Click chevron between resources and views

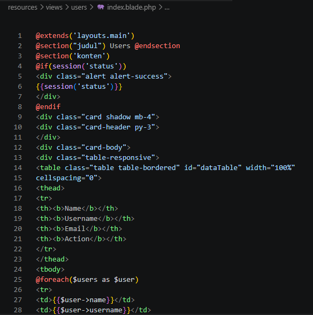[42, 7]
